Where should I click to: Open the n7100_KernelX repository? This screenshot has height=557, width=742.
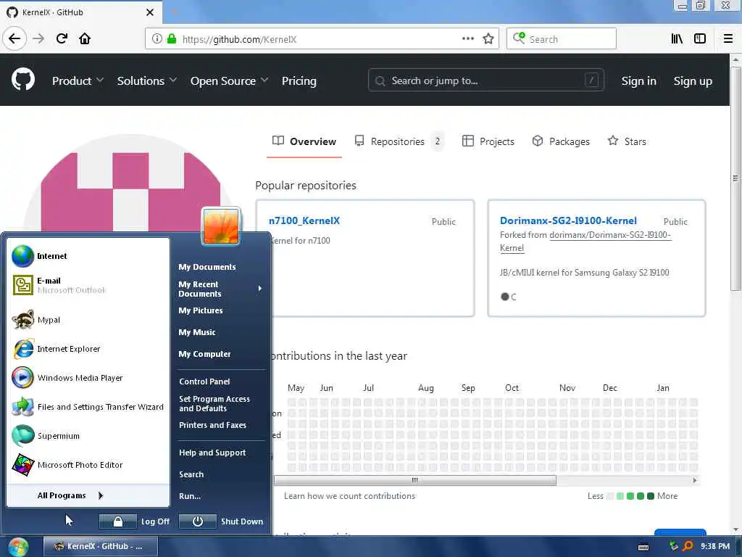[x=304, y=220]
